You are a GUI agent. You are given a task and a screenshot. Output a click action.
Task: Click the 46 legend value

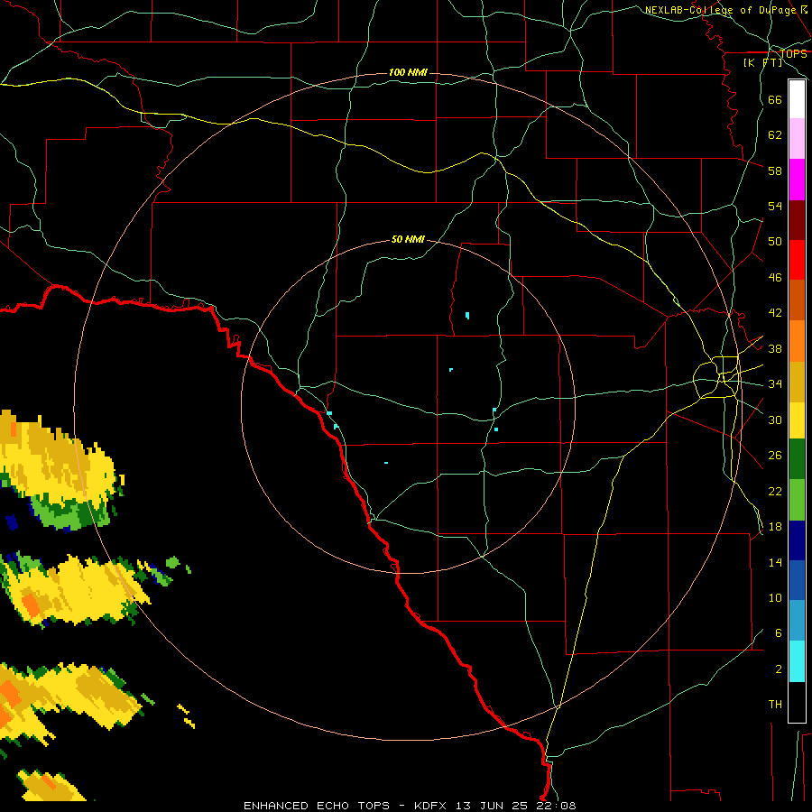[775, 277]
